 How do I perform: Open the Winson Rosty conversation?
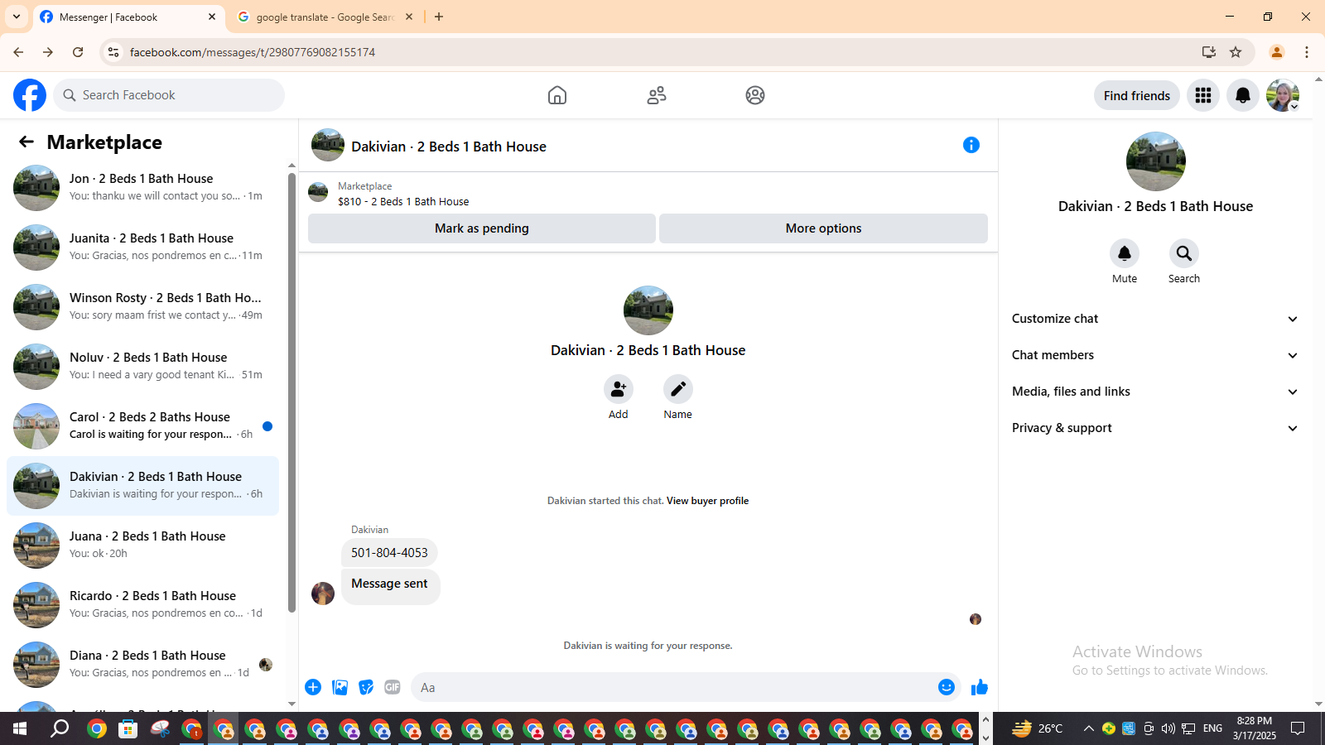[x=142, y=307]
